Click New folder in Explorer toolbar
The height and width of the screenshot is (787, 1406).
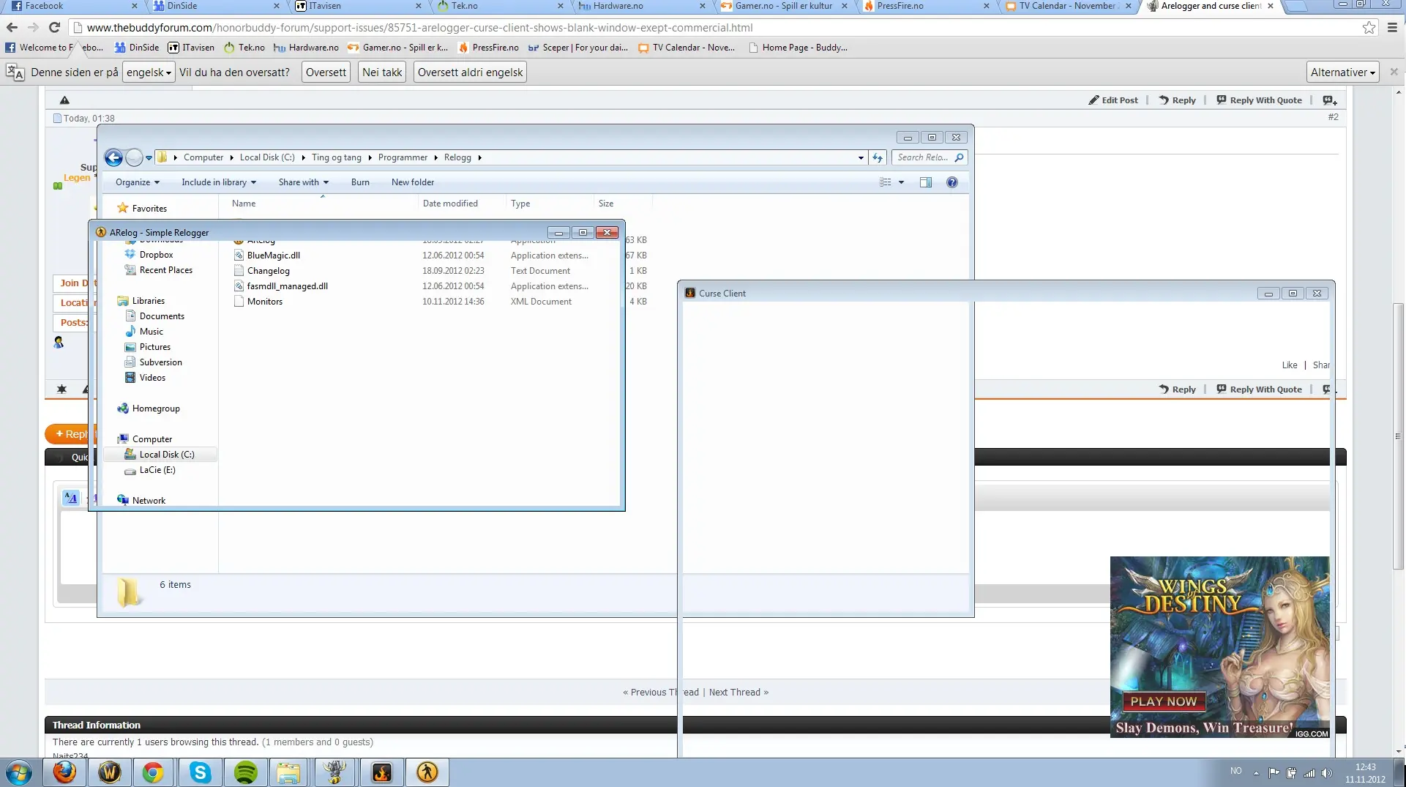[x=413, y=182]
